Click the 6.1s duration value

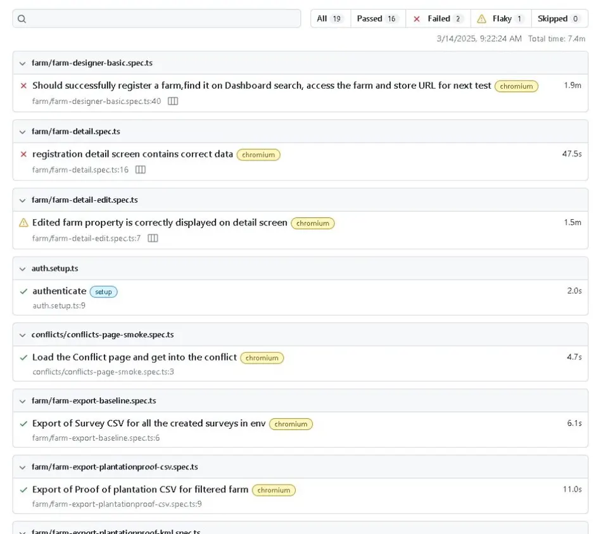pos(574,424)
